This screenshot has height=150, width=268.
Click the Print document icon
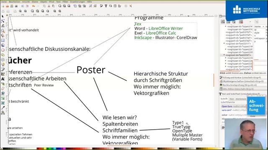pyautogui.click(x=16, y=6)
